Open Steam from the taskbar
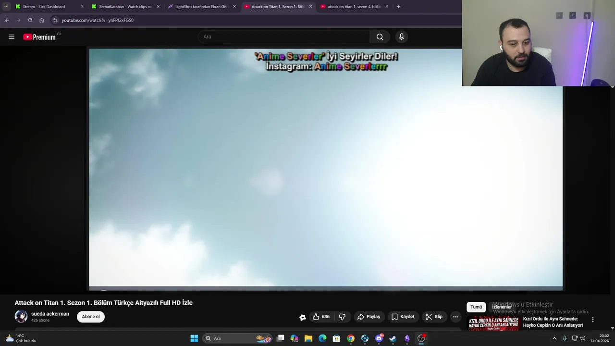This screenshot has height=346, width=615. click(393, 338)
